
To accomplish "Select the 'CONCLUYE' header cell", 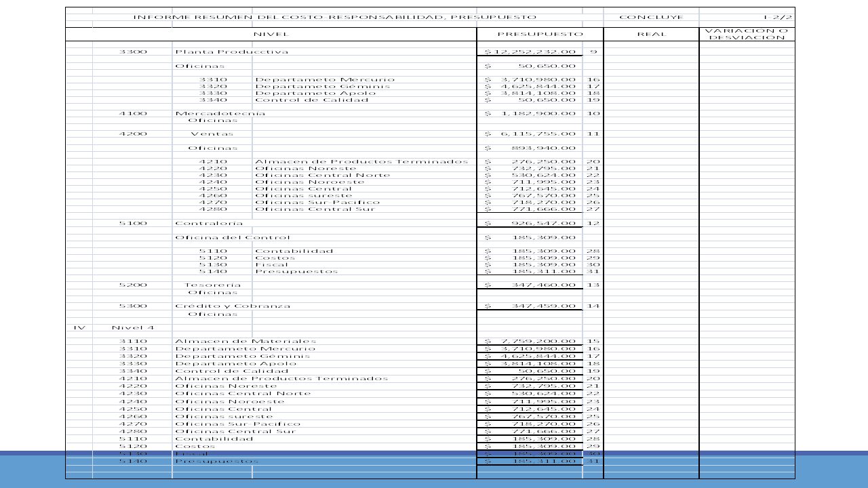I will coord(651,17).
